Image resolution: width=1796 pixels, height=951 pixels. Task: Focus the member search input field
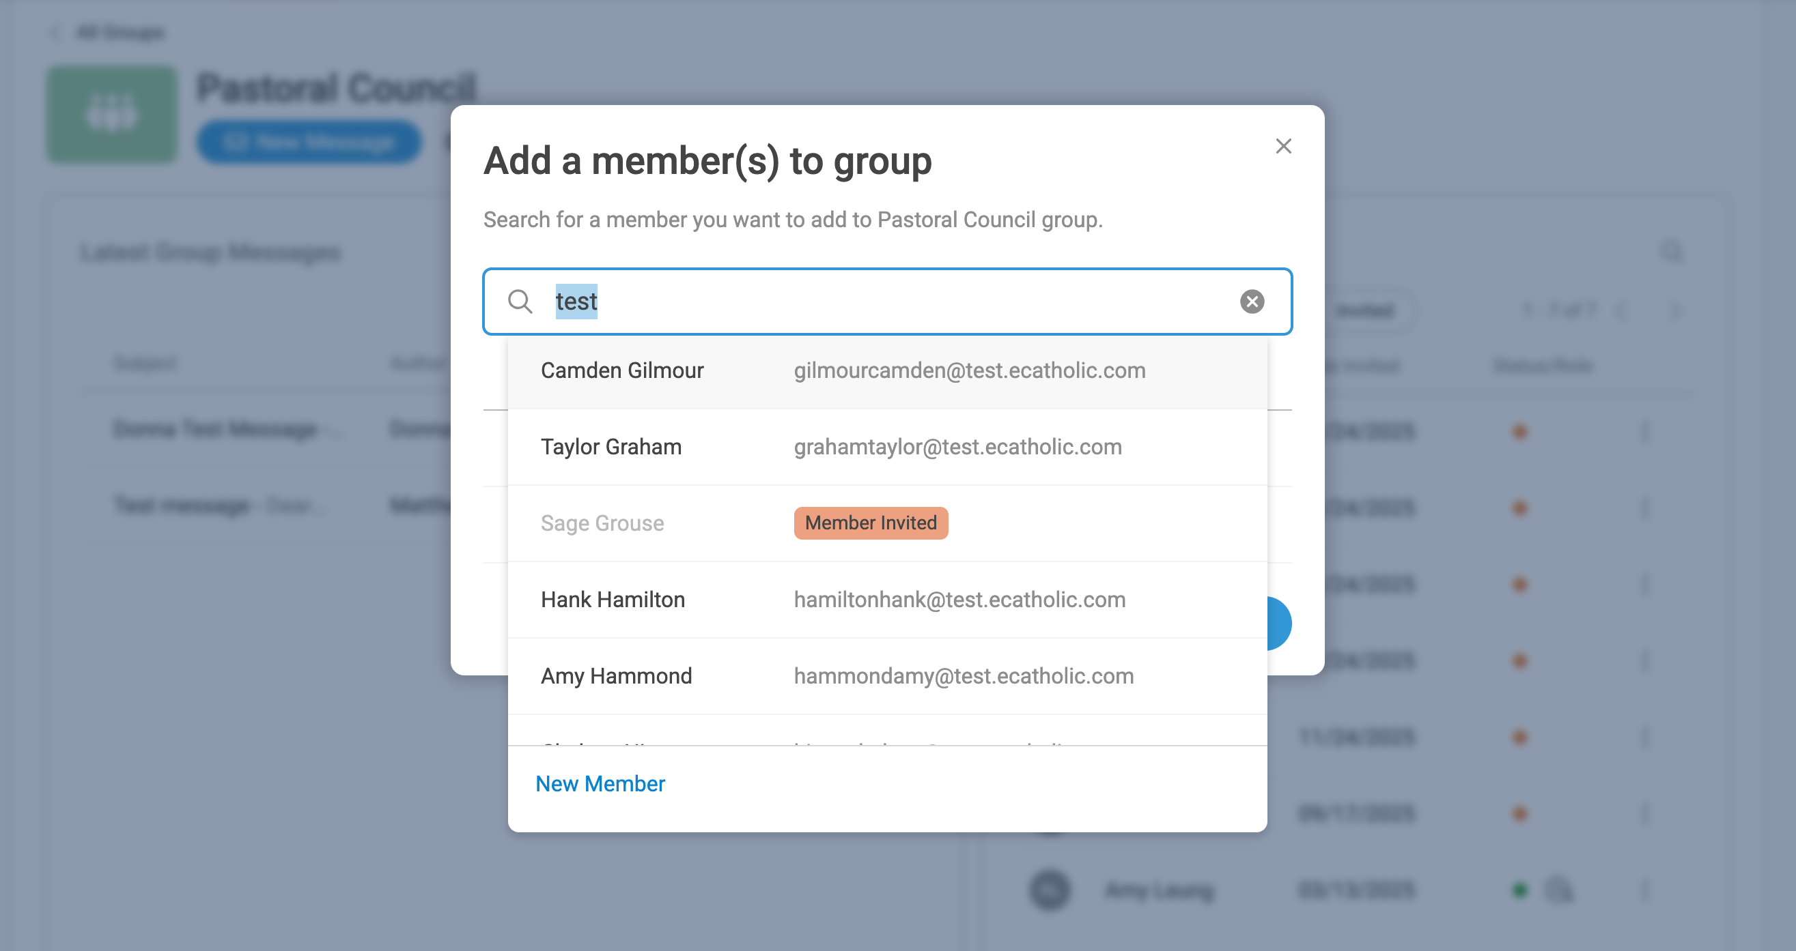click(x=886, y=302)
